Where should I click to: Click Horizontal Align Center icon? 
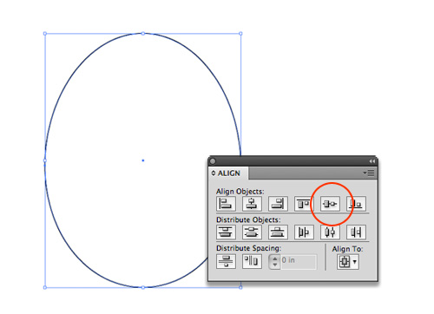coord(252,204)
